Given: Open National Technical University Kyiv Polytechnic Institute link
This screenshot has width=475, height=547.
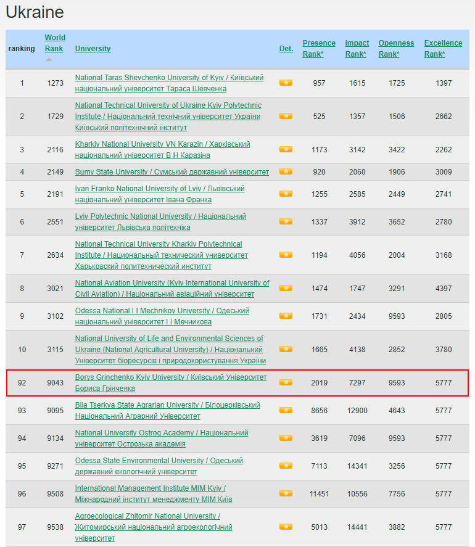Looking at the screenshot, I should [168, 116].
